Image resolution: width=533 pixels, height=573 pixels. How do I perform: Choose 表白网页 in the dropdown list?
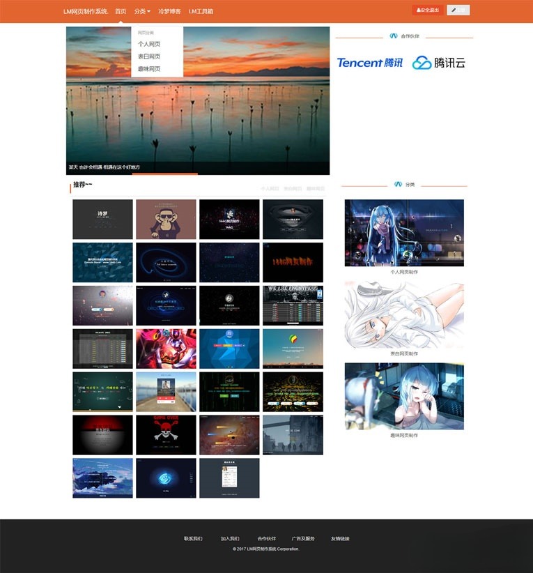coord(149,56)
